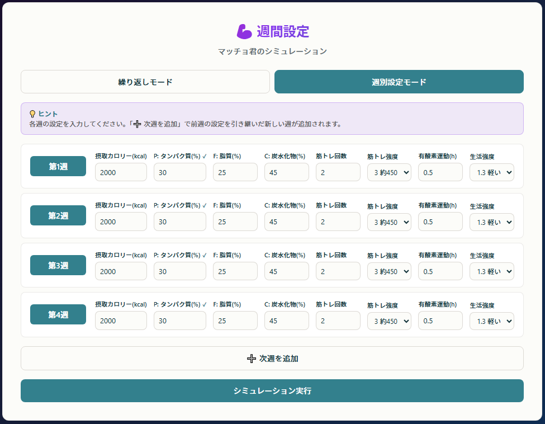Select the 週別設定モード tab
Image resolution: width=545 pixels, height=424 pixels.
(x=399, y=82)
